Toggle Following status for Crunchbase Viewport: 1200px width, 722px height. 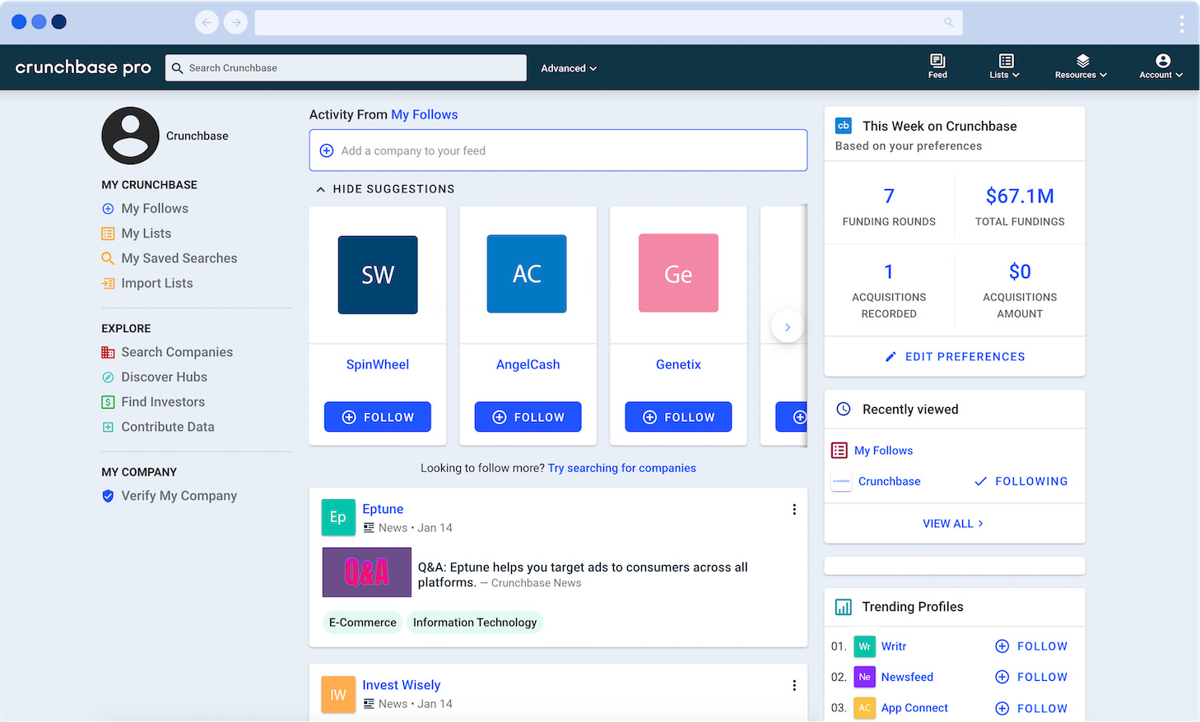click(x=1021, y=481)
